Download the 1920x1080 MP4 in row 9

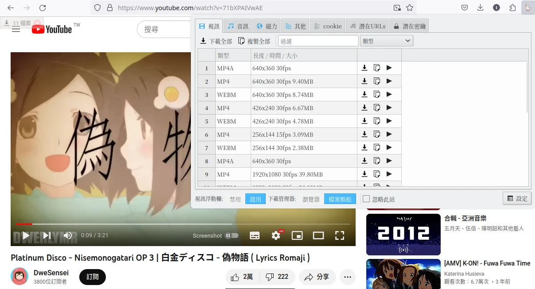[364, 174]
